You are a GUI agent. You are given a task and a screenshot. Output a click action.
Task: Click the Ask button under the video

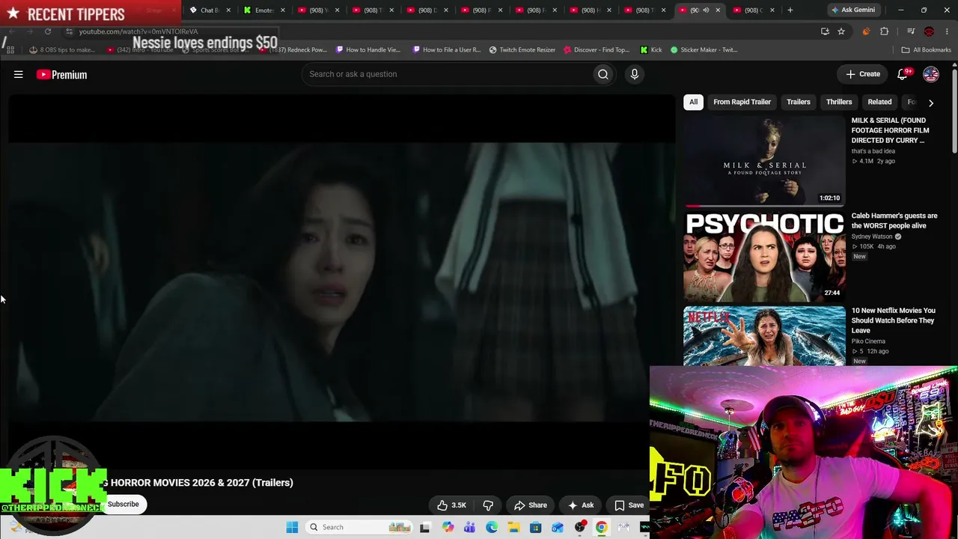[x=581, y=505]
